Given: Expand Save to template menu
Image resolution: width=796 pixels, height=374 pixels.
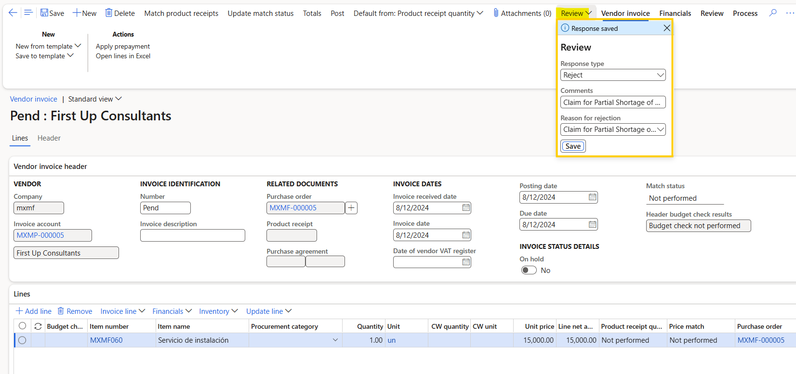Looking at the screenshot, I should pyautogui.click(x=44, y=56).
